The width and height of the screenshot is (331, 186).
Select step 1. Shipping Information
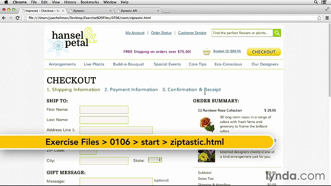tap(73, 90)
